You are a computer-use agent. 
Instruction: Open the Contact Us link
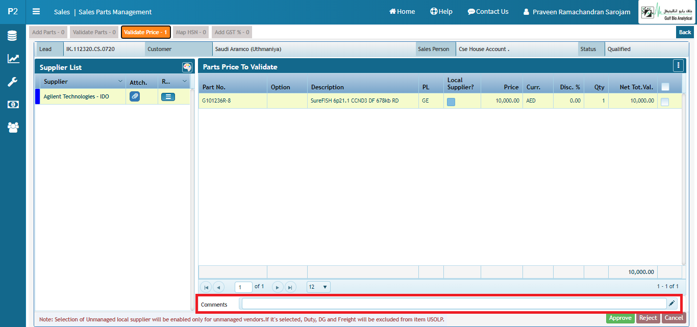pos(488,11)
